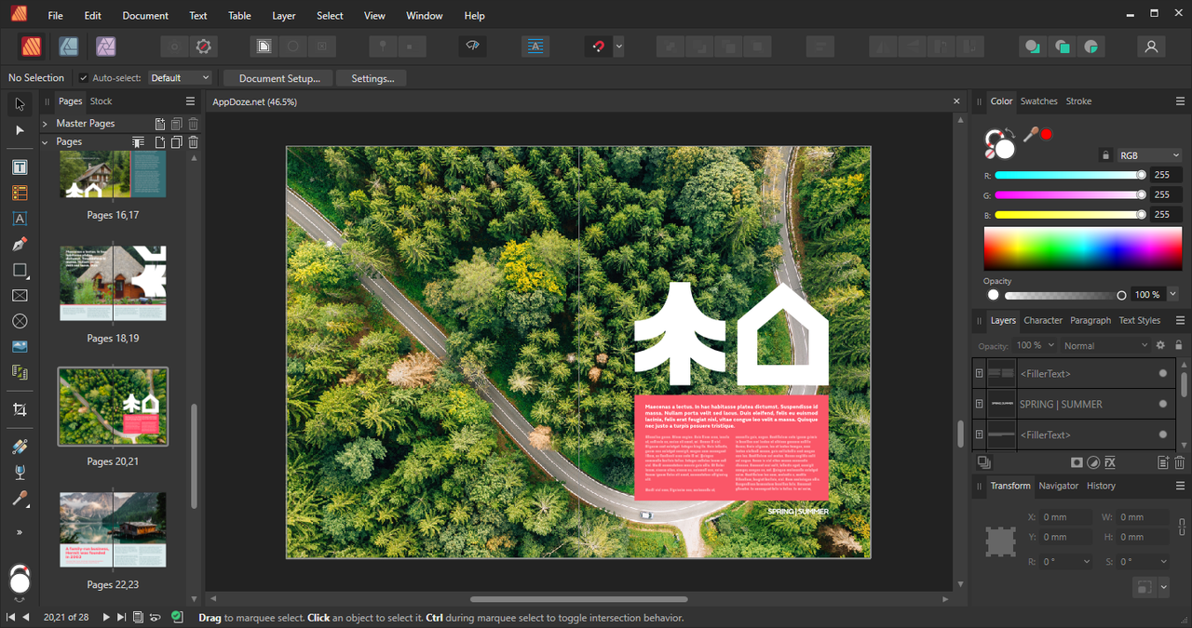Click the Settings button
This screenshot has width=1192, height=628.
[372, 78]
